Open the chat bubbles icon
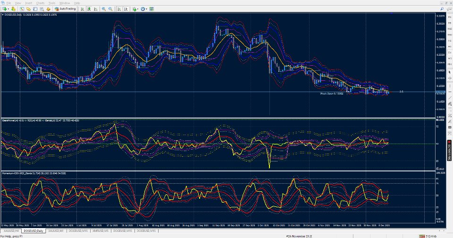This screenshot has width=453, height=238. click(x=449, y=9)
